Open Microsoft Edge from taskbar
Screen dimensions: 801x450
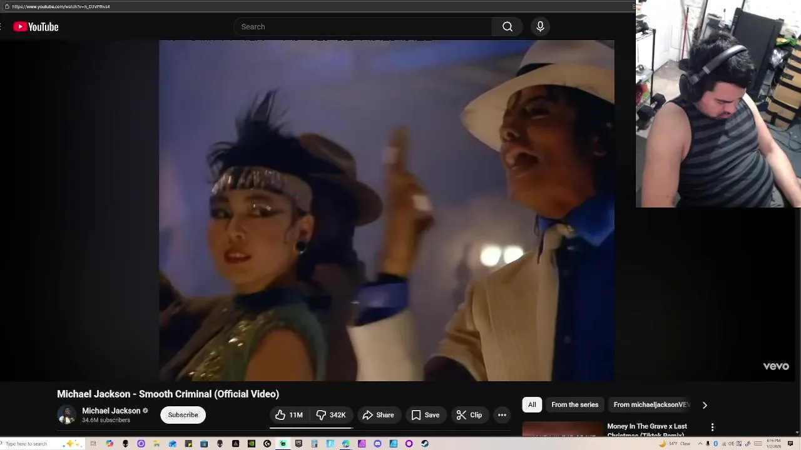[x=345, y=444]
